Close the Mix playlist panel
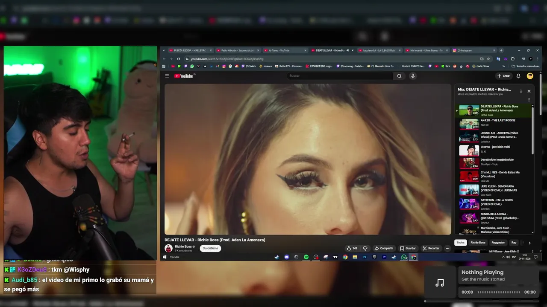Viewport: 547px width, 307px height. [529, 91]
